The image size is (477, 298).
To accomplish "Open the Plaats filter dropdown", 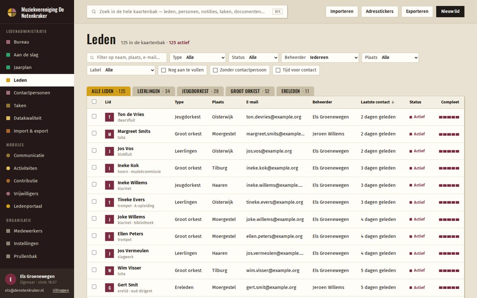I will pyautogui.click(x=390, y=58).
